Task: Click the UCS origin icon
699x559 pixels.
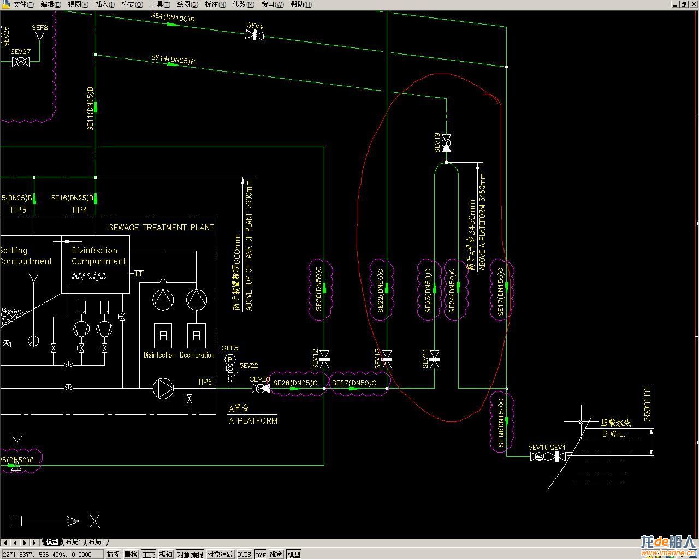Action: (16, 521)
